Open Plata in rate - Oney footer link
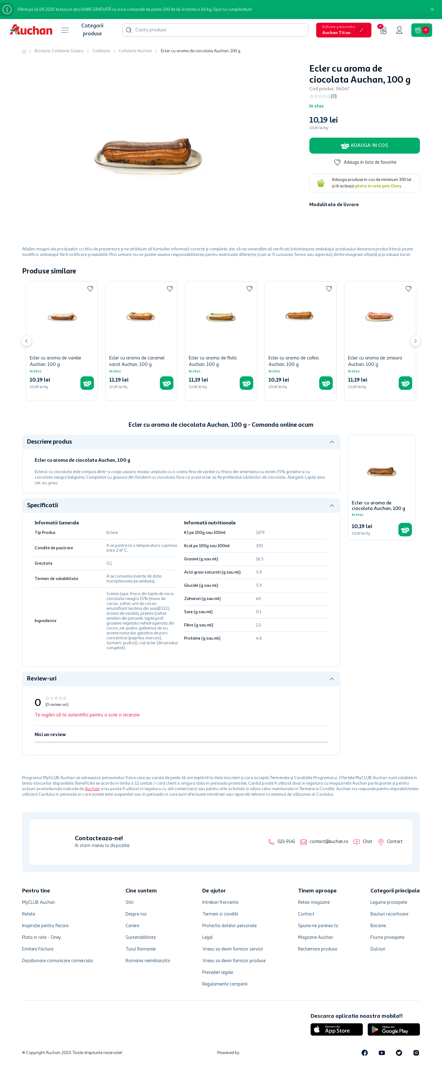The image size is (442, 1070). tap(41, 937)
